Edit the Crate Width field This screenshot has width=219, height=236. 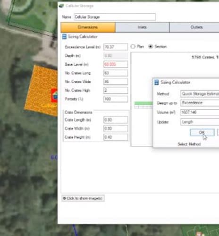[x=116, y=128]
